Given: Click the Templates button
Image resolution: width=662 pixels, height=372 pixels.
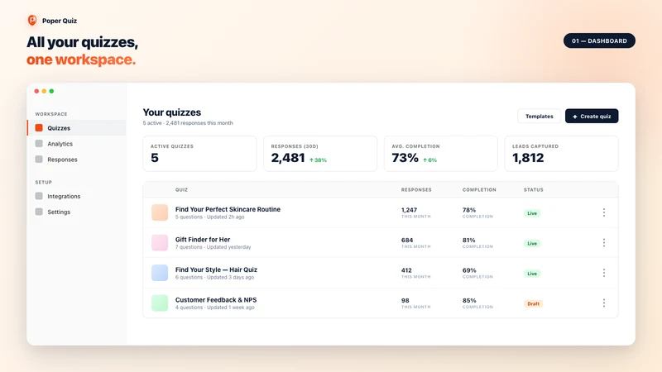Looking at the screenshot, I should click(540, 116).
